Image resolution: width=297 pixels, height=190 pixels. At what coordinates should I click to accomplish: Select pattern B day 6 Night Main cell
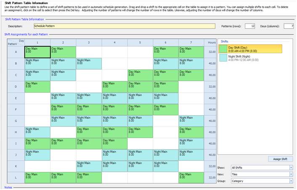tap(166, 63)
